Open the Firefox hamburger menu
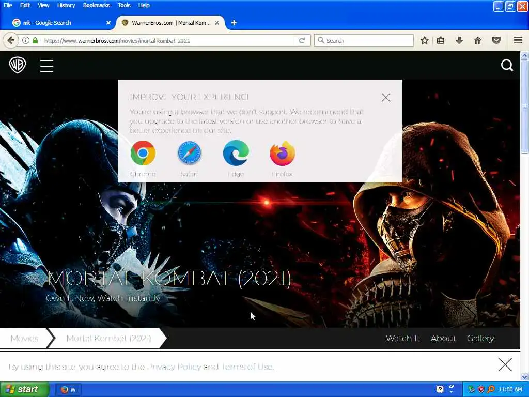Viewport: 529px width, 397px height. [x=518, y=40]
